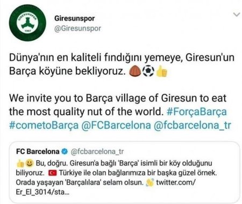Screen dimensions: 242x204
Task: Click the thumbs up emoji after bekliyoruz
Action: (x=161, y=71)
